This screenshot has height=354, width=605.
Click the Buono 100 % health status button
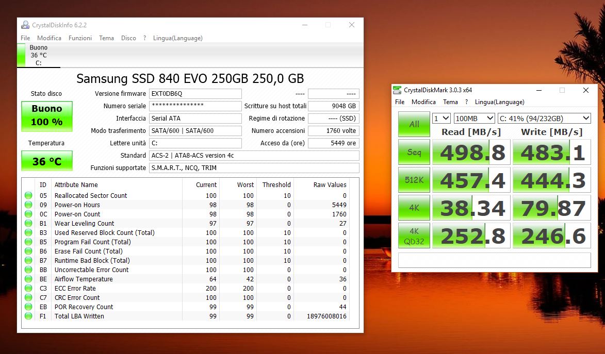pyautogui.click(x=47, y=116)
